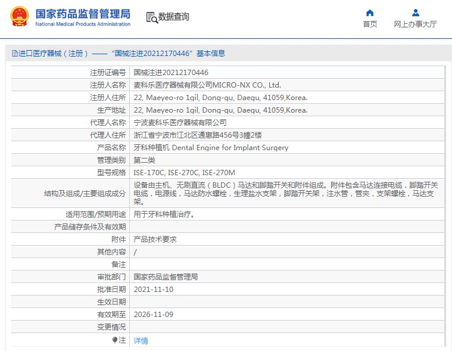Click the 数据查询 heading text
Image resolution: width=452 pixels, height=351 pixels.
173,17
